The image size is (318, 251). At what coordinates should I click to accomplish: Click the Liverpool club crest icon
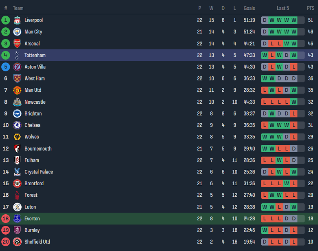coord(17,20)
